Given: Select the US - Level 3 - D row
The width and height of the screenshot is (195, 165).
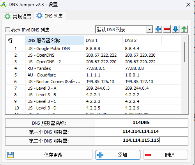Looking at the screenshot, I should pos(93,108).
